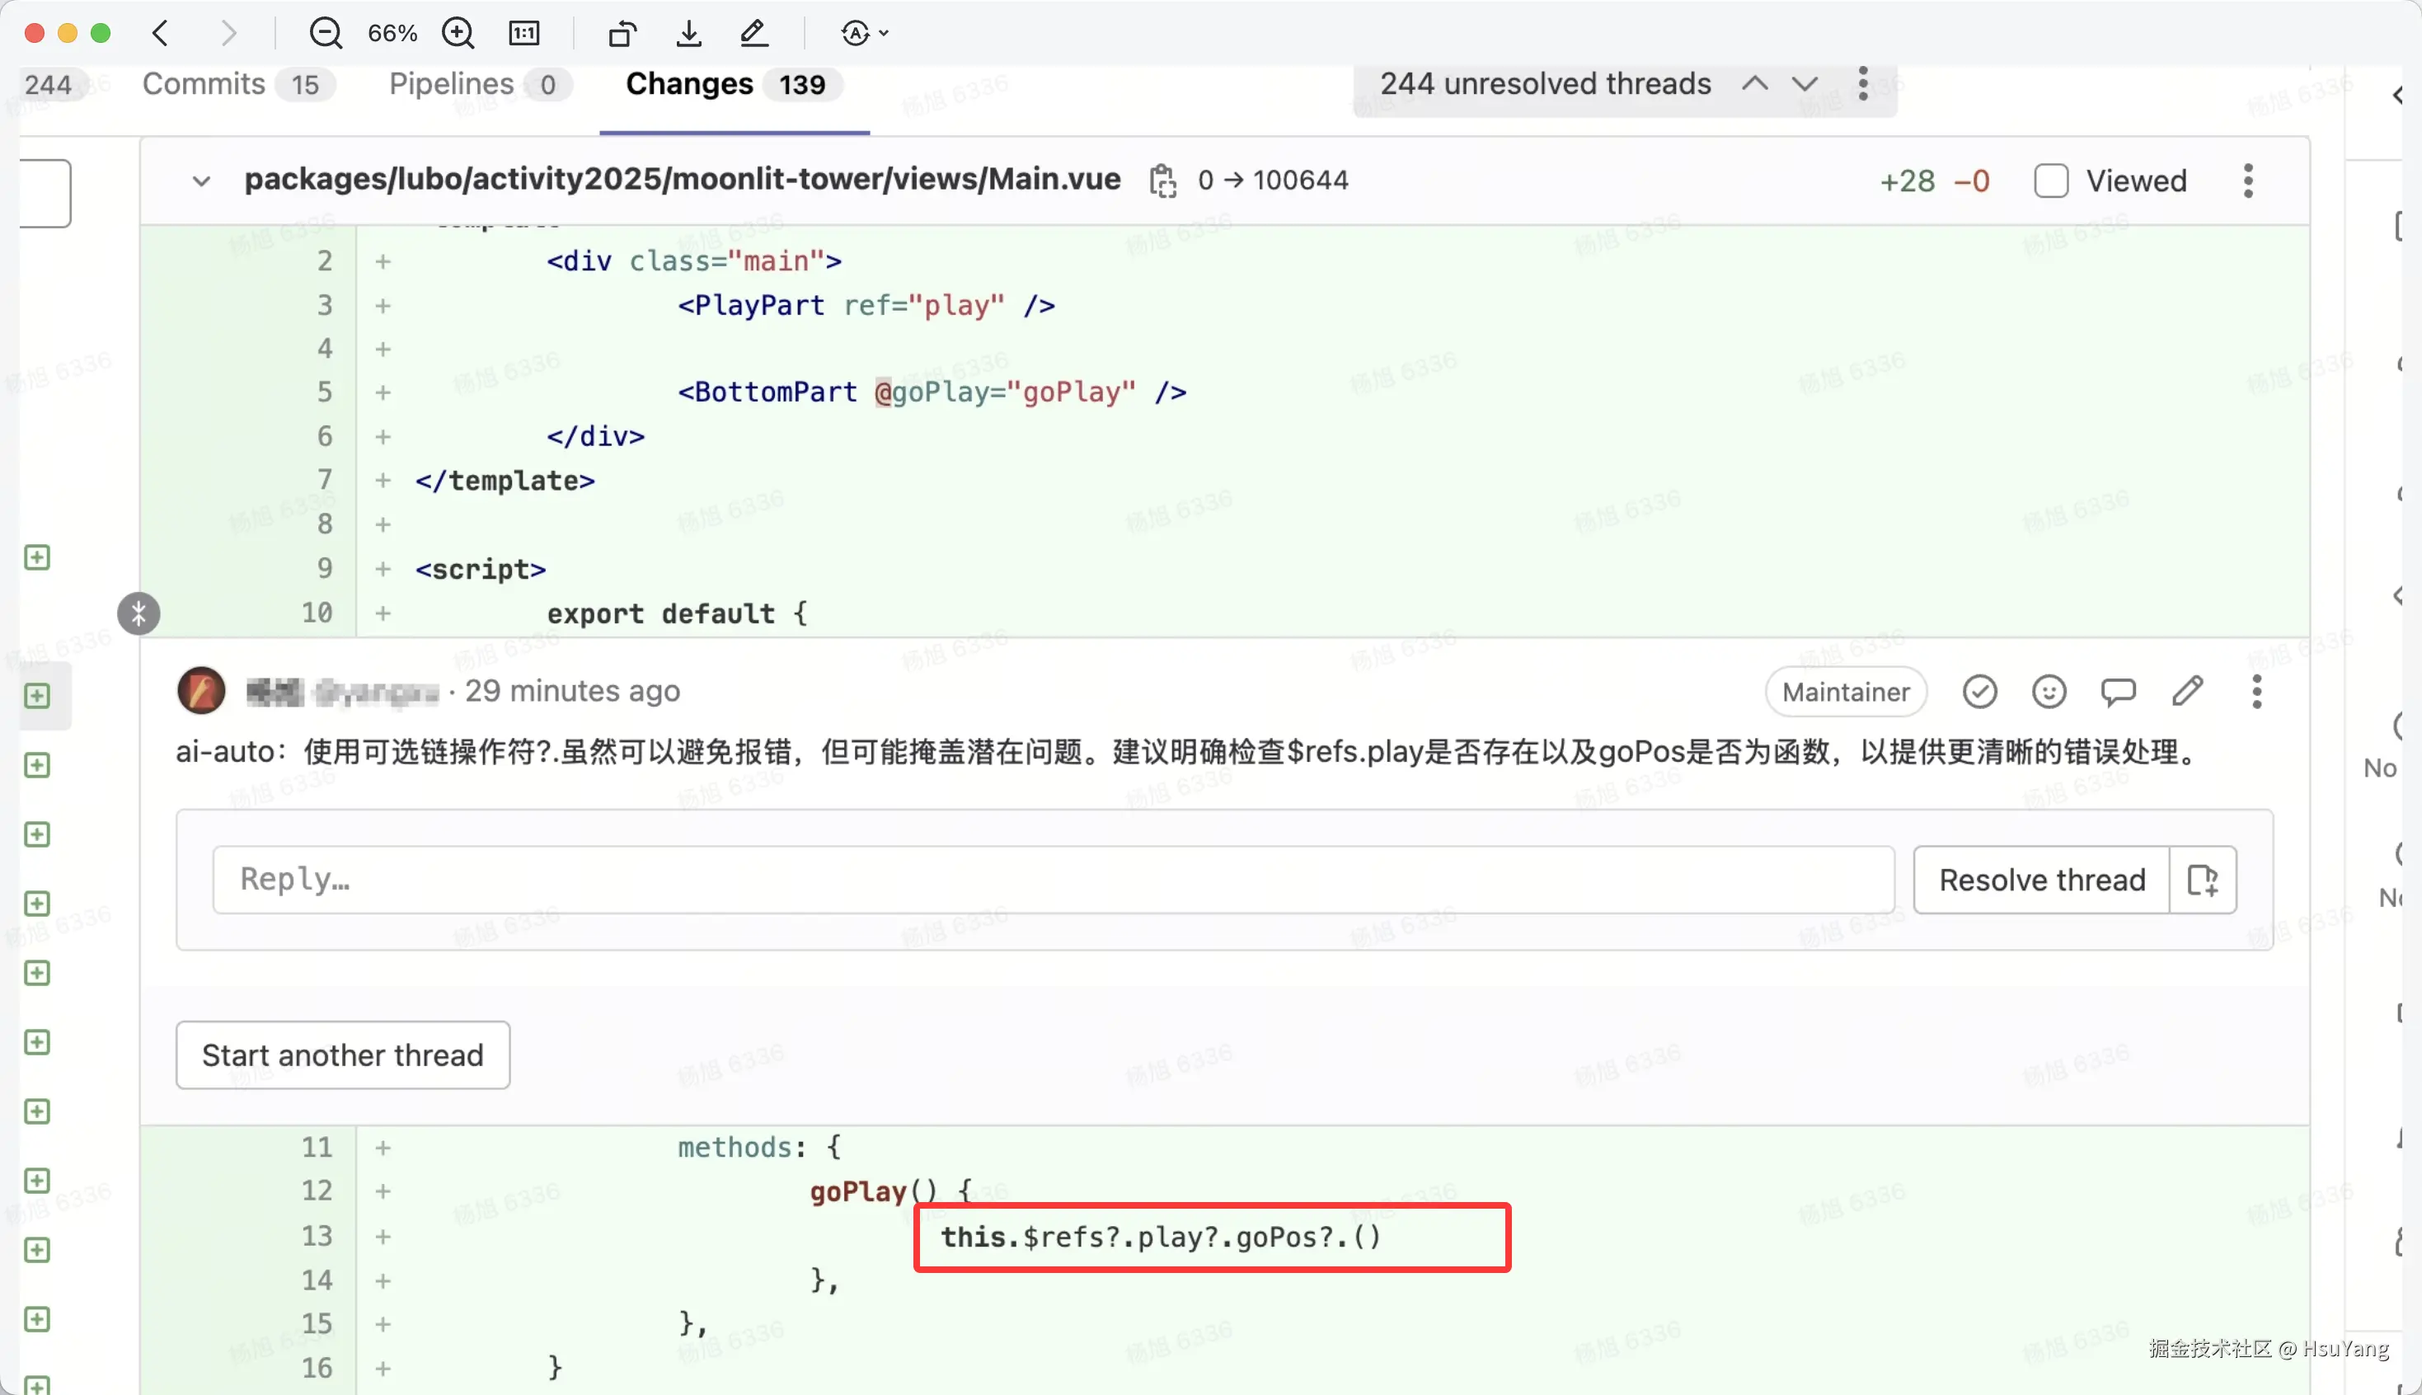Image resolution: width=2422 pixels, height=1395 pixels.
Task: Edit the ai-auto comment with pencil icon
Action: point(2187,692)
